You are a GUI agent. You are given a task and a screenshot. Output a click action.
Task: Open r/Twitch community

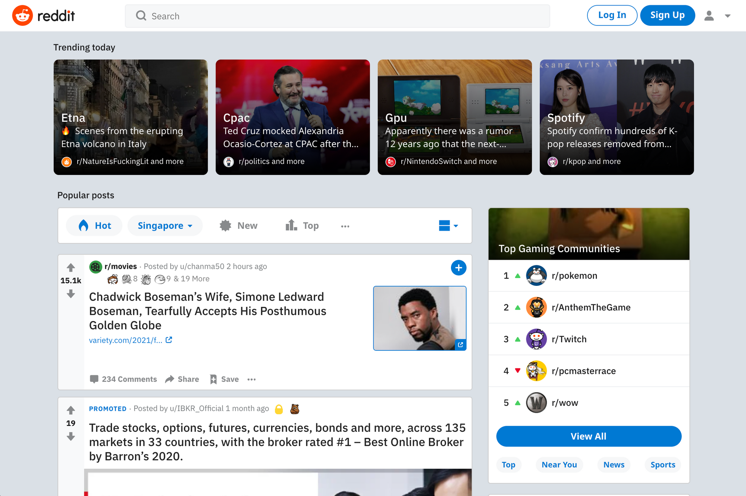(x=569, y=339)
